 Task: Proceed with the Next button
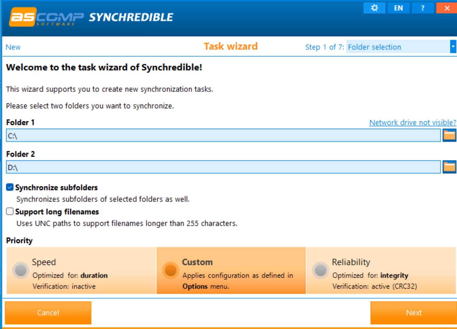point(413,313)
